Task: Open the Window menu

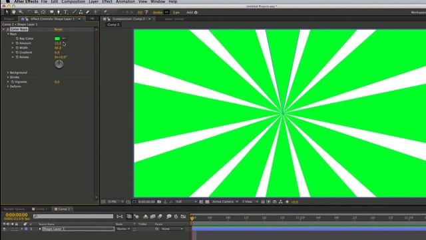Action: (158, 1)
